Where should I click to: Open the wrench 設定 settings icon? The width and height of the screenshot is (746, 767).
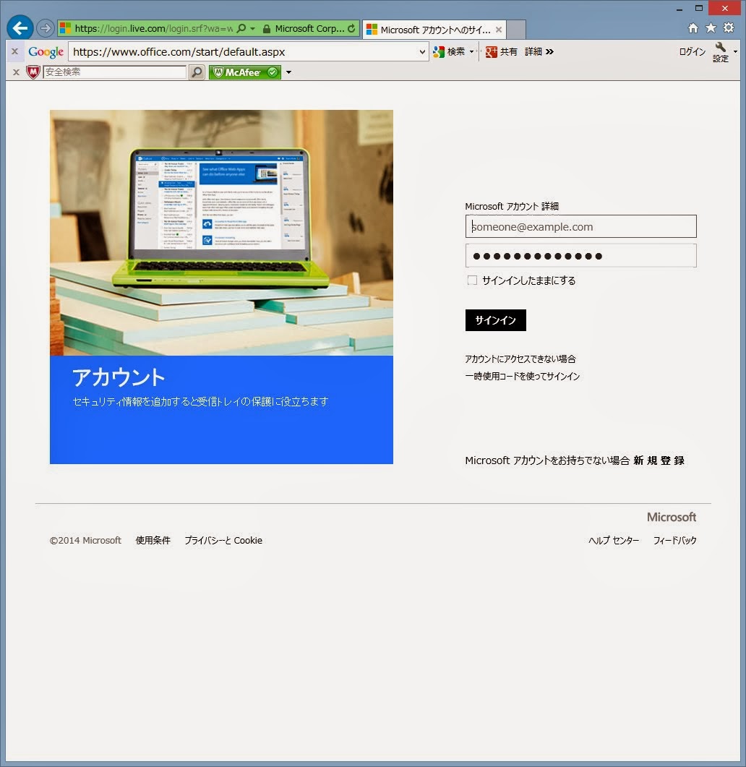click(x=720, y=52)
